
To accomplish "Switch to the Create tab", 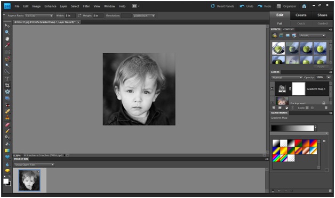I will click(x=301, y=15).
